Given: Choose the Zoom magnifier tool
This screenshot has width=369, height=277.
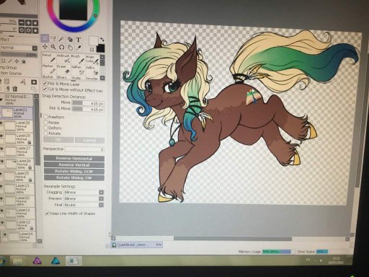Looking at the screenshot, I should click(x=53, y=47).
